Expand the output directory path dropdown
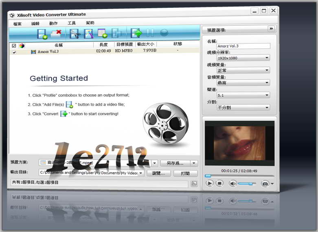Viewport: 318px width, 232px height. [141, 173]
